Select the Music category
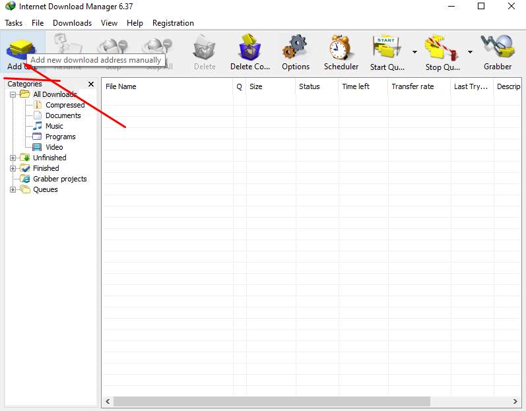This screenshot has width=526, height=411. (54, 126)
